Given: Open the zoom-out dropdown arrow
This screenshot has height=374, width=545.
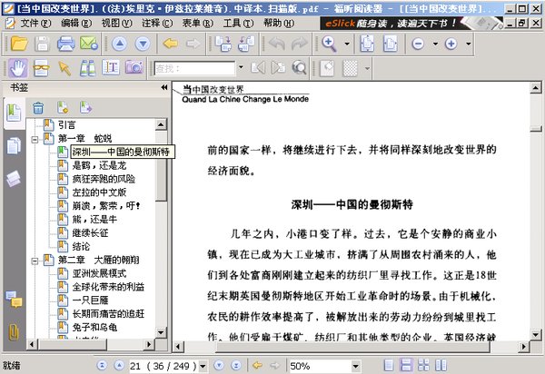Looking at the screenshot, I should coord(435,44).
